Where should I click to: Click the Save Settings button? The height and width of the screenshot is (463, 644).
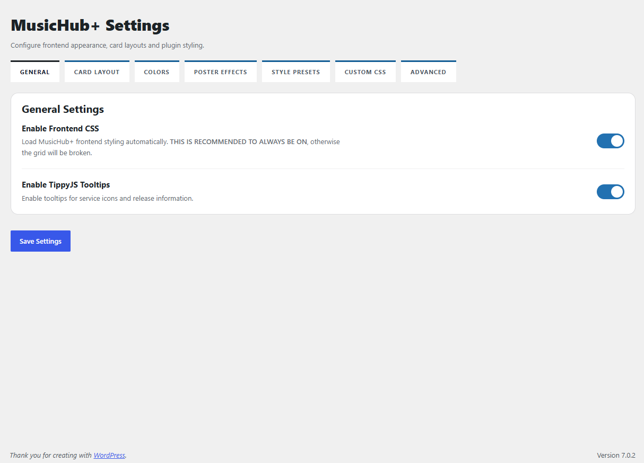(40, 241)
